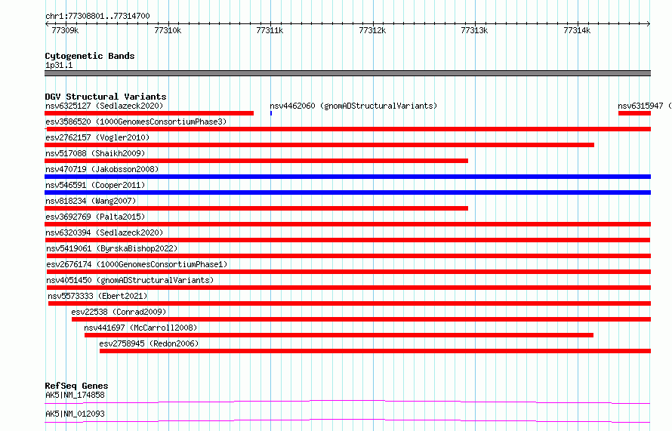Image resolution: width=672 pixels, height=431 pixels.
Task: Click the red bar under nsv6315947
Action: [x=635, y=113]
